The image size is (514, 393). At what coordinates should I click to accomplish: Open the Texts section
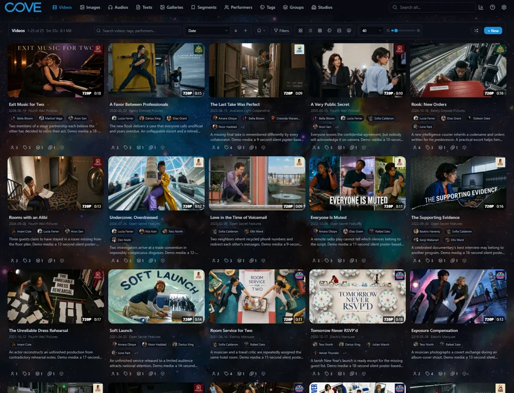point(145,7)
